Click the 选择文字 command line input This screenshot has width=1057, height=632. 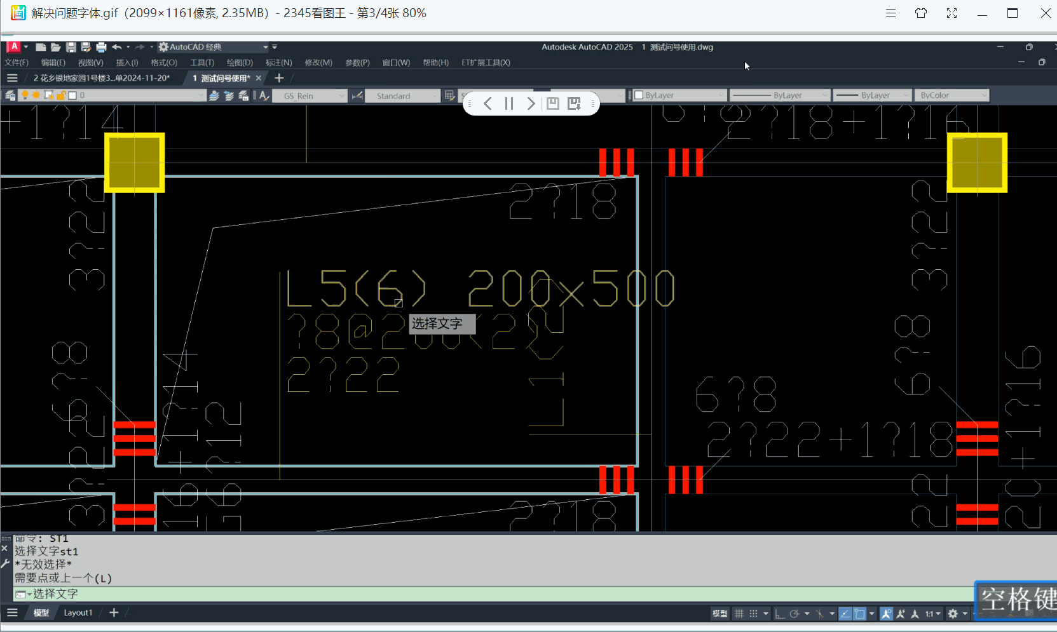click(494, 594)
